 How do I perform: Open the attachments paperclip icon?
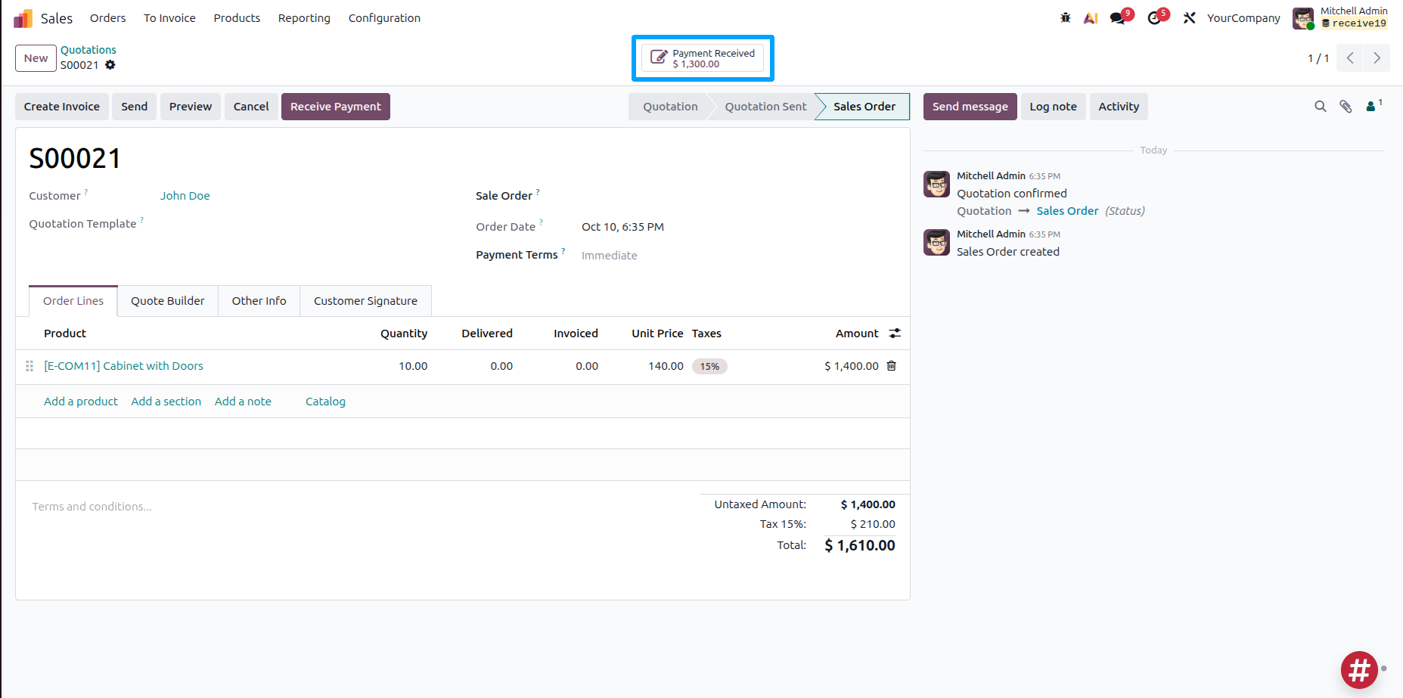(1346, 107)
